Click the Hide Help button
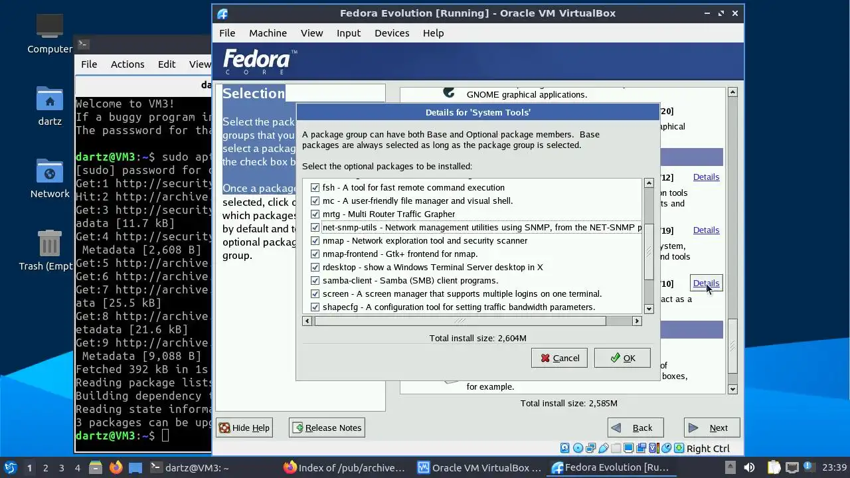The width and height of the screenshot is (850, 478). click(244, 428)
